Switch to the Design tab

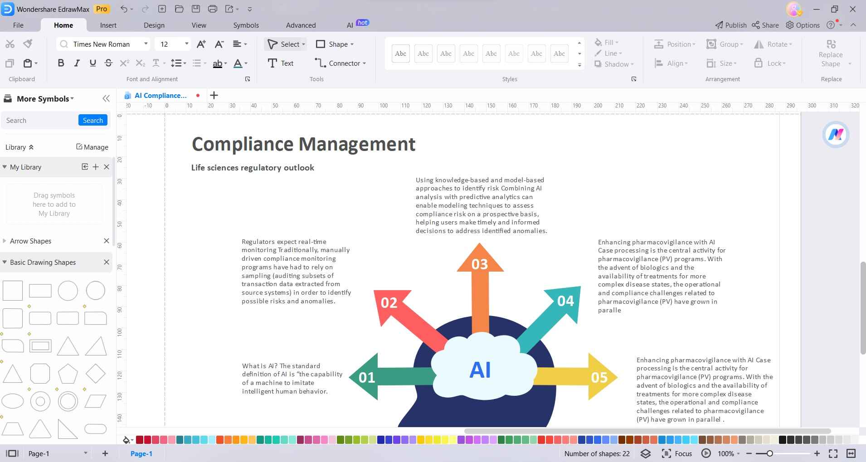pyautogui.click(x=154, y=25)
